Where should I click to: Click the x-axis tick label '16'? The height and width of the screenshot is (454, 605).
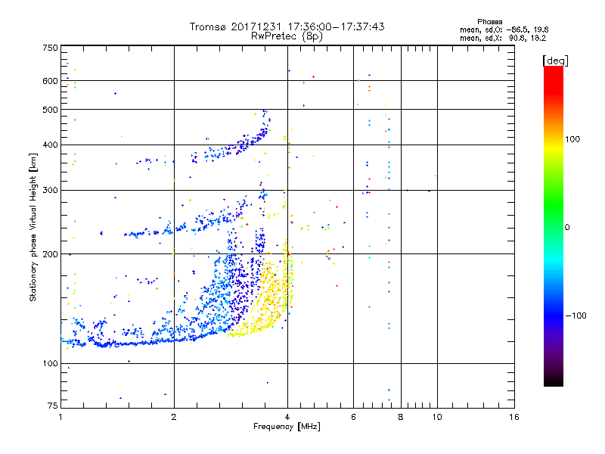tap(514, 417)
